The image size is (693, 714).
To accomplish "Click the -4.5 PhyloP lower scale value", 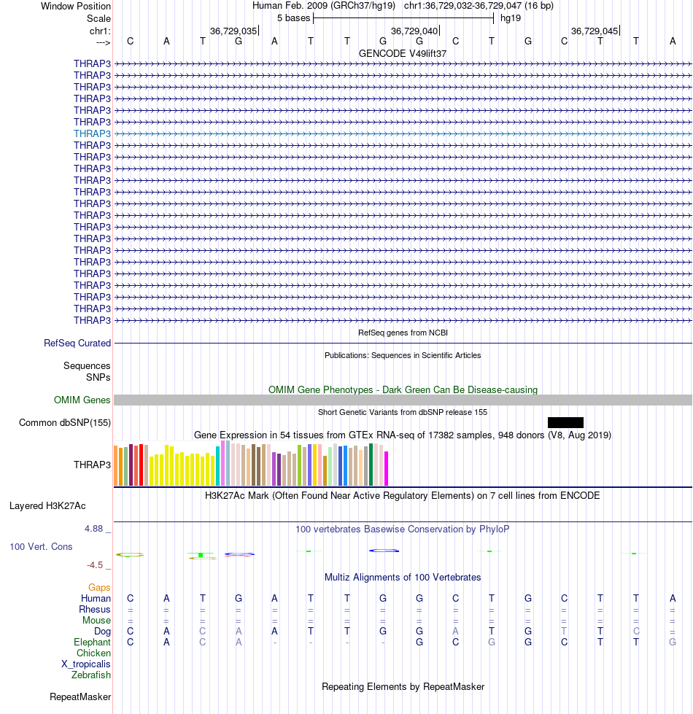I will point(95,565).
